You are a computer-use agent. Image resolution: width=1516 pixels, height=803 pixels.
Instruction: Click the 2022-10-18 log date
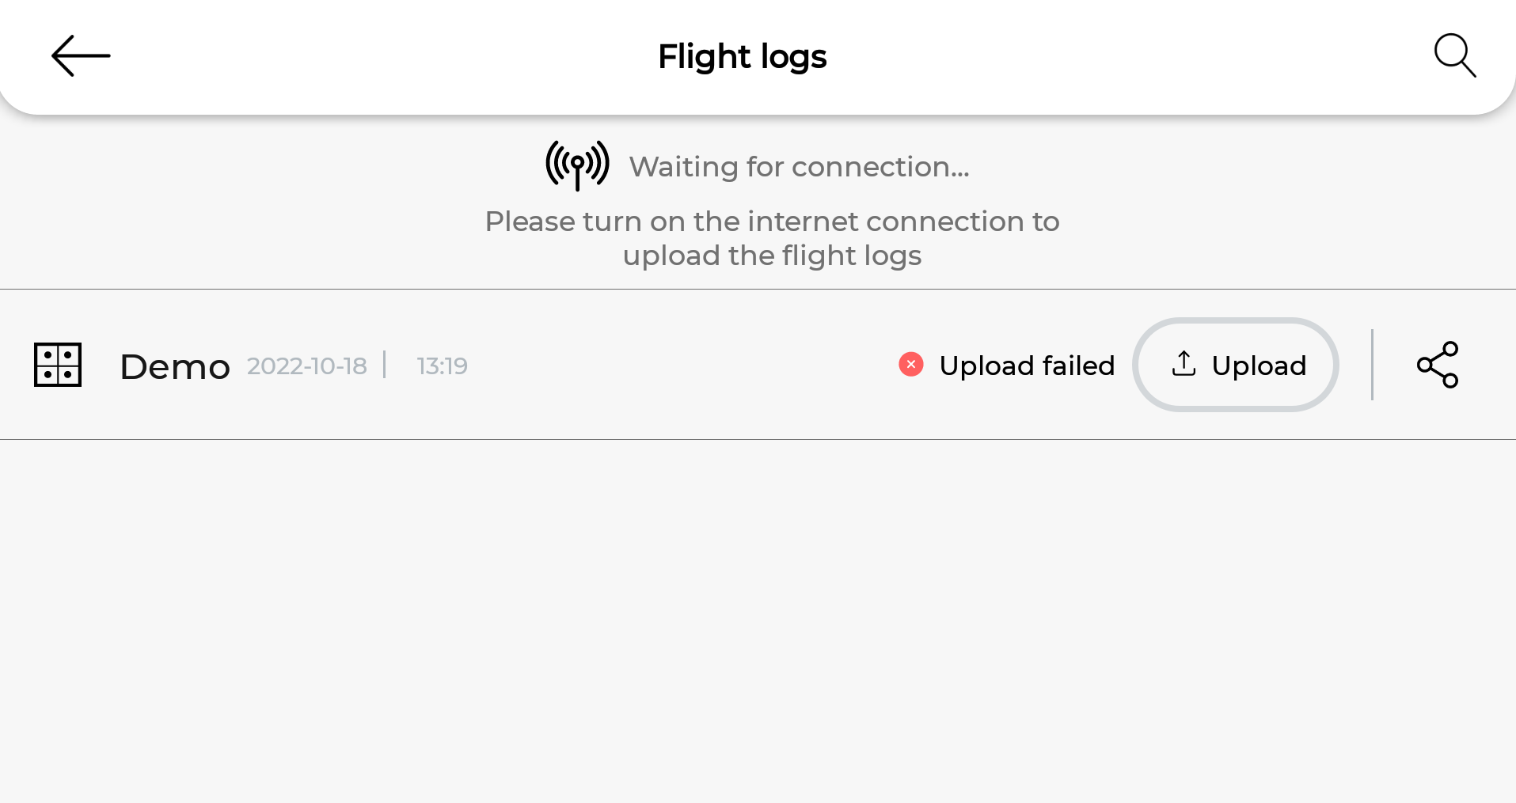307,366
